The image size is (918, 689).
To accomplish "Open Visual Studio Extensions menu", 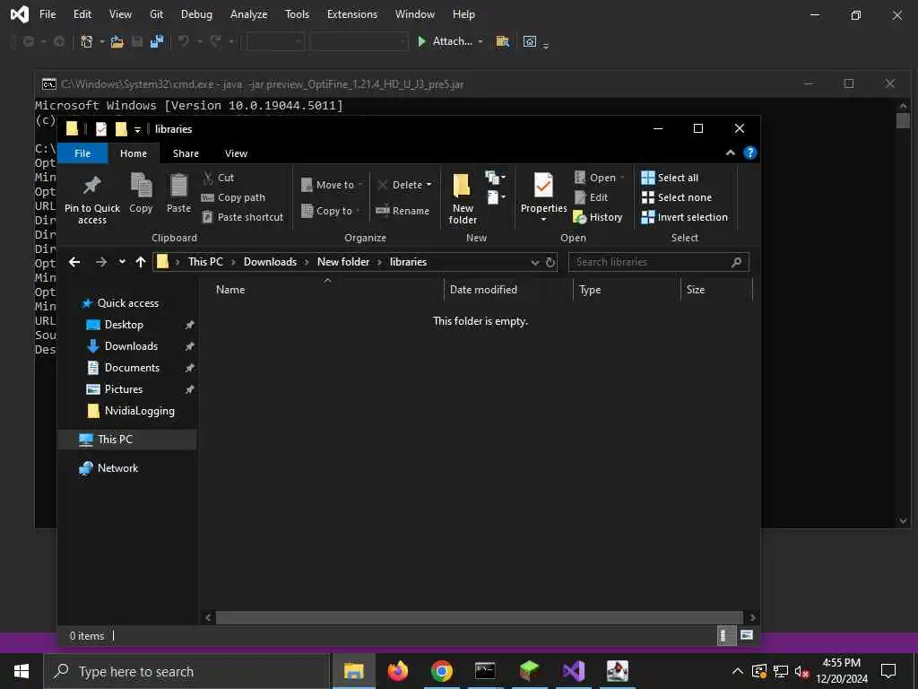I will click(351, 14).
